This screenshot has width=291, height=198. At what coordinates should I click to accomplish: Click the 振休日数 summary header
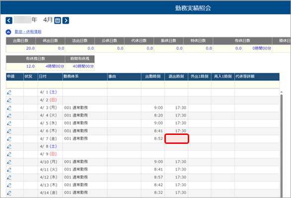pos(168,41)
